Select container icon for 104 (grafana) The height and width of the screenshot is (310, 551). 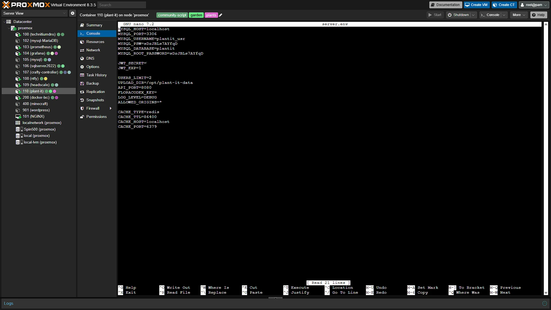coord(18,53)
